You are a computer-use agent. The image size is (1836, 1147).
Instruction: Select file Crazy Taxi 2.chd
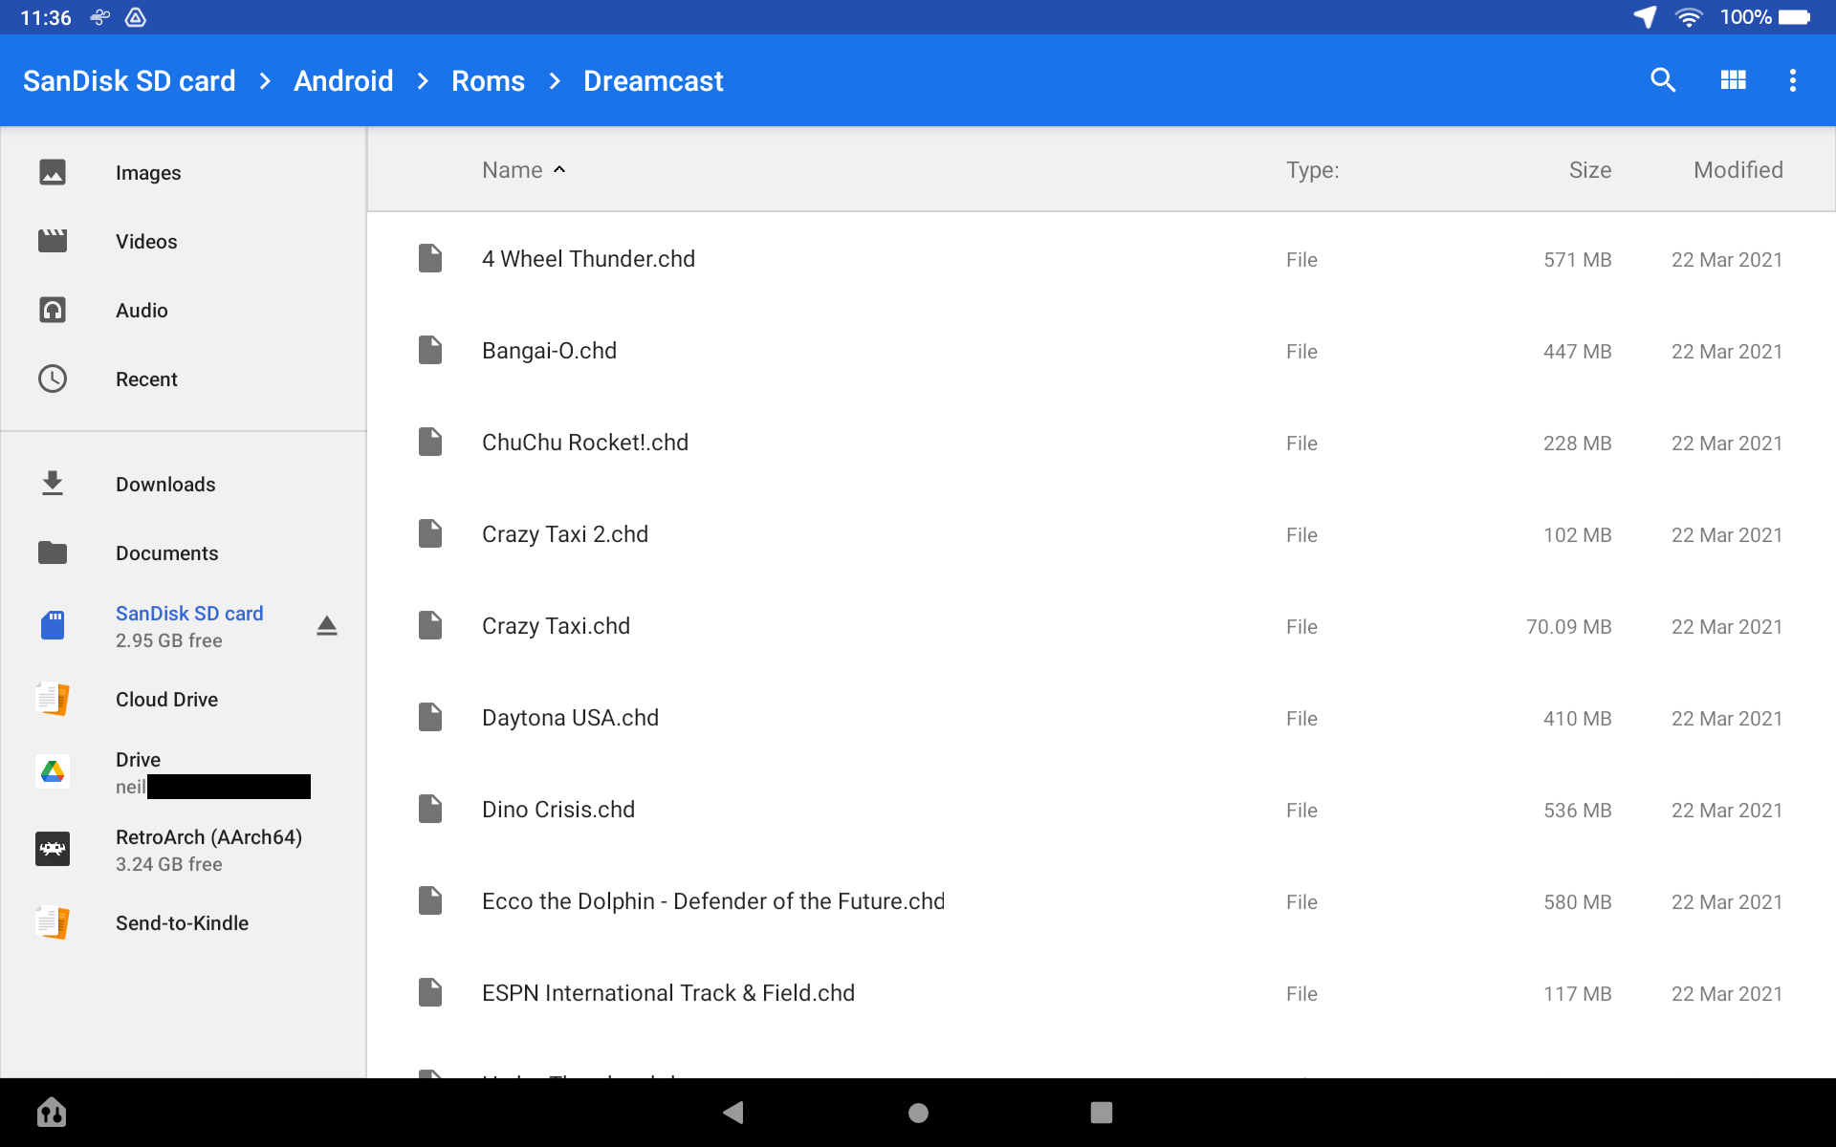point(1102,534)
